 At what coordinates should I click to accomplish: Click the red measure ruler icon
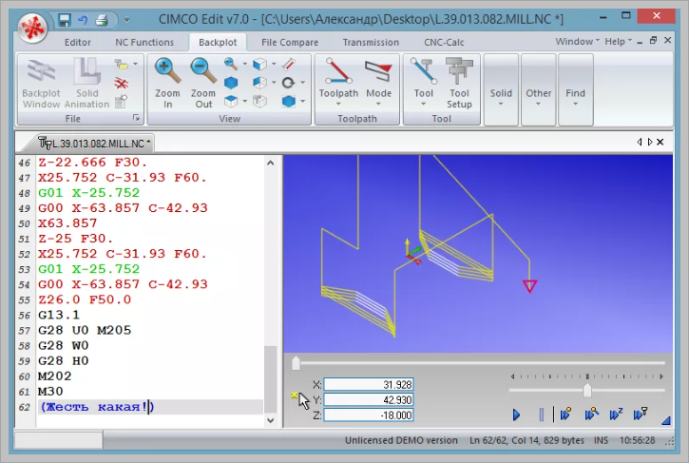(x=289, y=65)
